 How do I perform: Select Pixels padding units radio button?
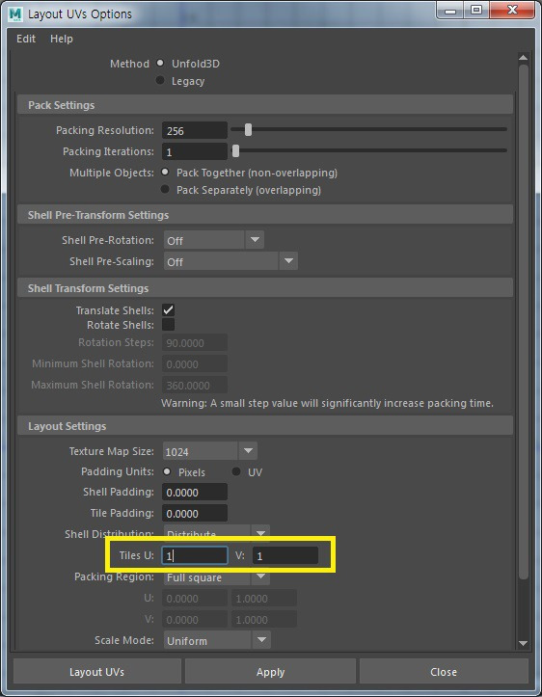coord(167,471)
